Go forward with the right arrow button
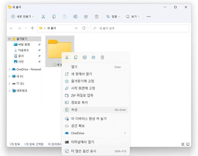This screenshot has width=198, height=156. pyautogui.click(x=19, y=28)
